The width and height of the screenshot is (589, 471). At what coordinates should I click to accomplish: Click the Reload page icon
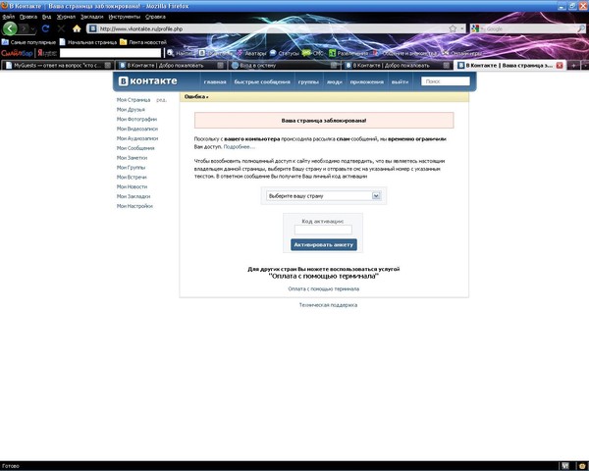(x=46, y=28)
